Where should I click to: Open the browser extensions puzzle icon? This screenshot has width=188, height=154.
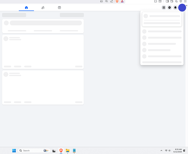coord(156,1)
